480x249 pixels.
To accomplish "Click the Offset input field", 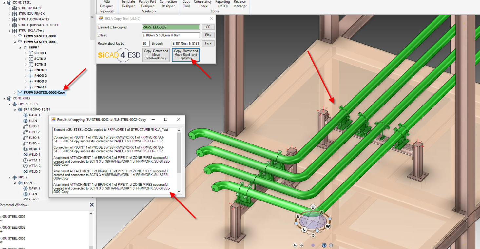I will tap(170, 35).
